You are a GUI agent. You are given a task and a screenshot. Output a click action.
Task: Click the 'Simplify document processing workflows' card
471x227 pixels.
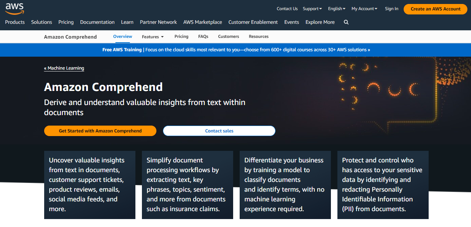188,185
